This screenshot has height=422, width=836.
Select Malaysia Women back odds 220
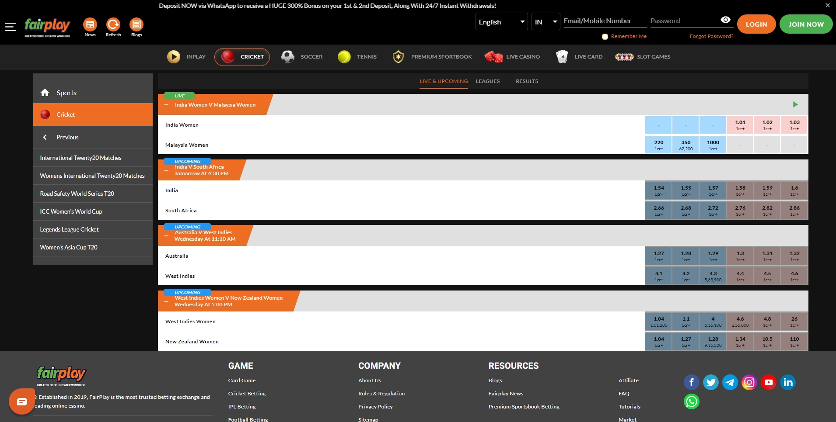tap(659, 145)
